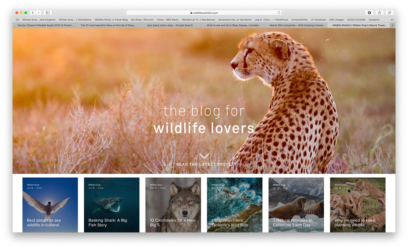408x249 pixels.
Task: Click the wildlifewishlist.com address field
Action: (x=204, y=13)
